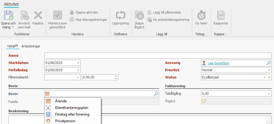Viewport: 274px width, 124px height.
Task: Click the Ämne text input field
Action: [157, 56]
